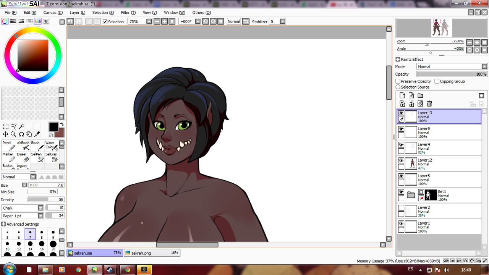This screenshot has height=275, width=489.
Task: Adjust the layer Opacity slider
Action: pyautogui.click(x=452, y=74)
